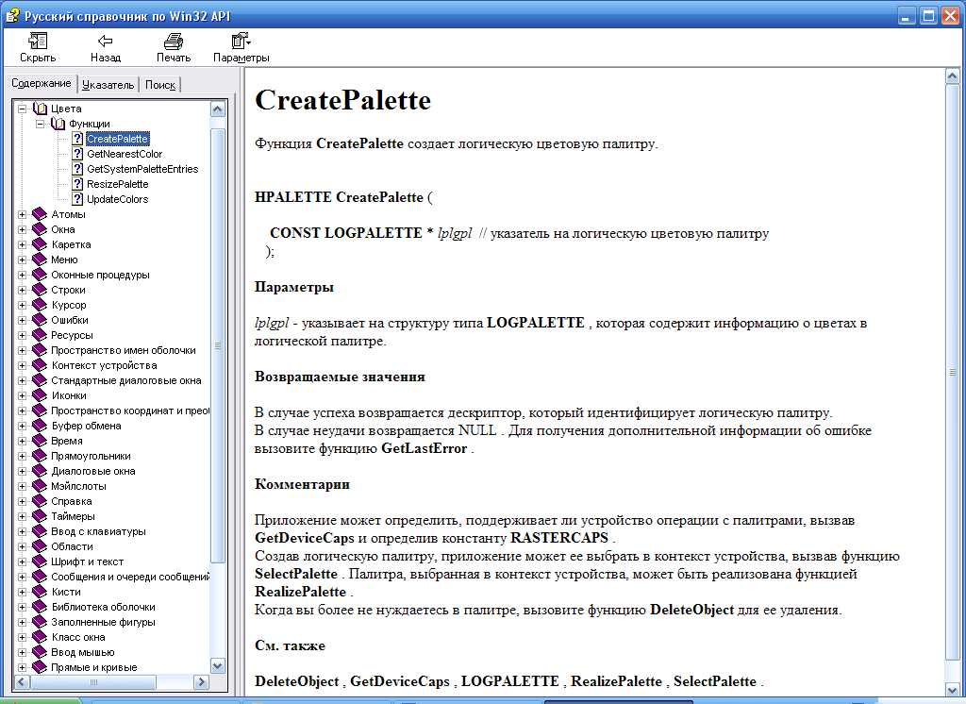Click the Скрыть (Hide) toolbar icon

38,42
